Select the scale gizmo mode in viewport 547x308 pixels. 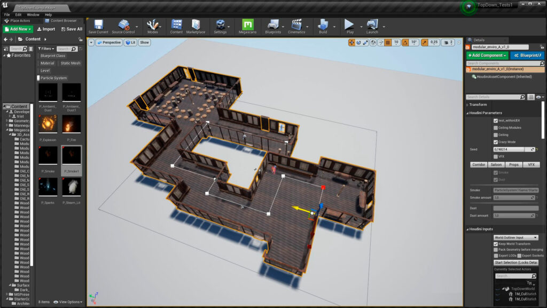(365, 43)
